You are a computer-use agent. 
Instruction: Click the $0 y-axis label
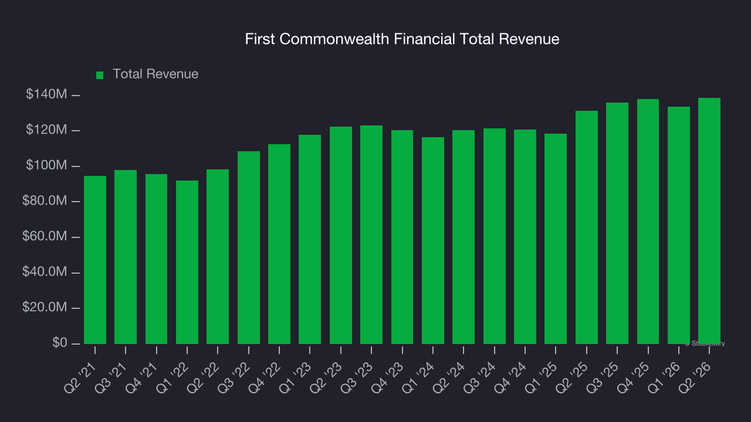point(60,343)
